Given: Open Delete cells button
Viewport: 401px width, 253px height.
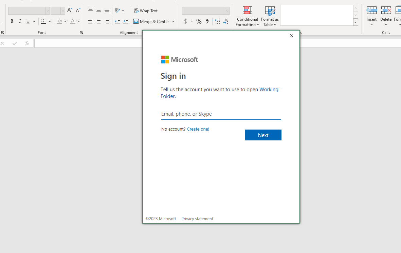Looking at the screenshot, I should pos(386,16).
